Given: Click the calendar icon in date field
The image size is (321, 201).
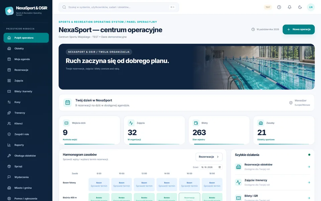Looking at the screenshot, I should click(x=220, y=167).
